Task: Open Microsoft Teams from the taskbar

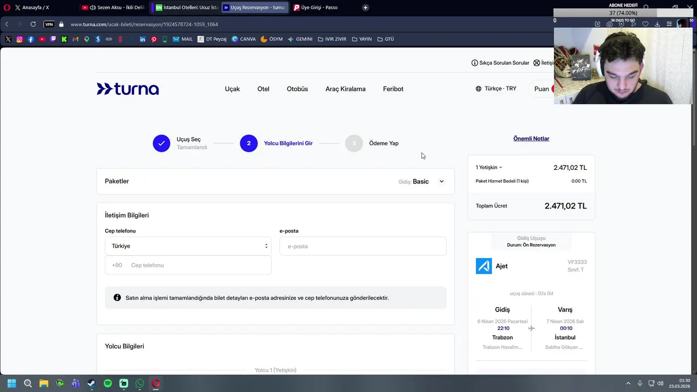Action: click(76, 383)
